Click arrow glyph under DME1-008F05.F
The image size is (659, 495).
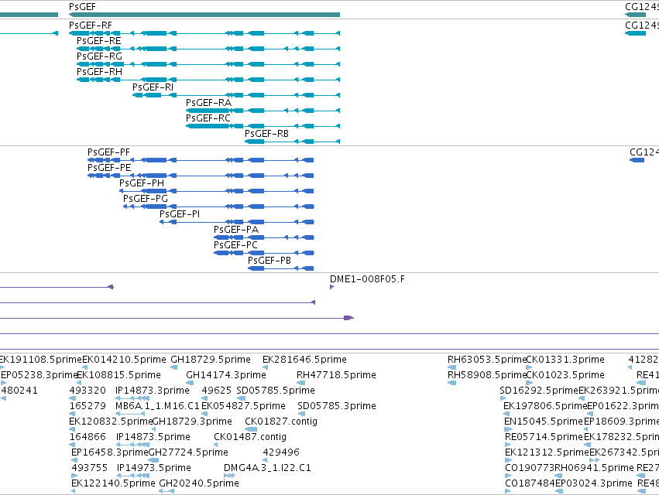pyautogui.click(x=331, y=287)
